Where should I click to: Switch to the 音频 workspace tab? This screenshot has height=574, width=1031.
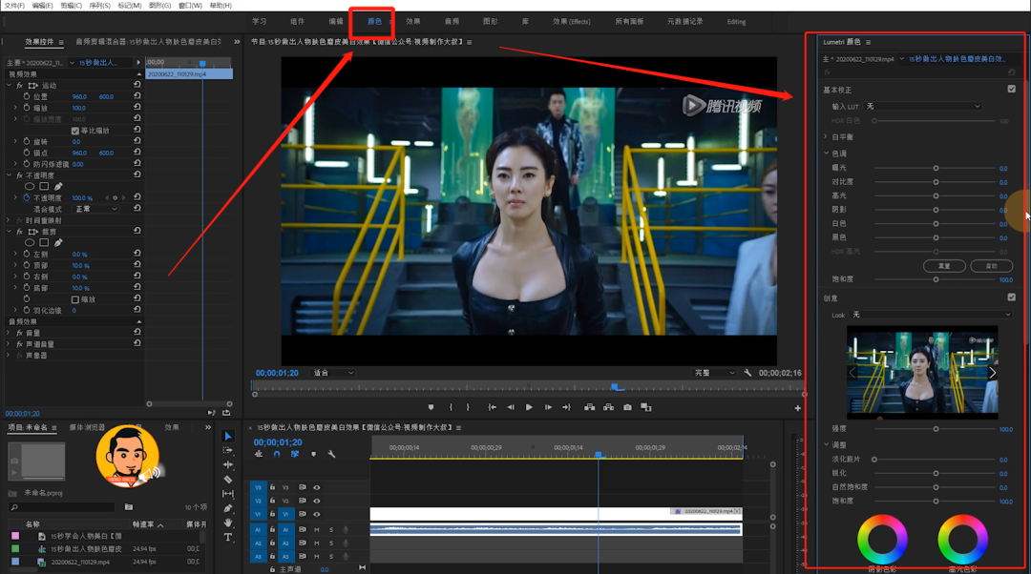click(x=452, y=22)
